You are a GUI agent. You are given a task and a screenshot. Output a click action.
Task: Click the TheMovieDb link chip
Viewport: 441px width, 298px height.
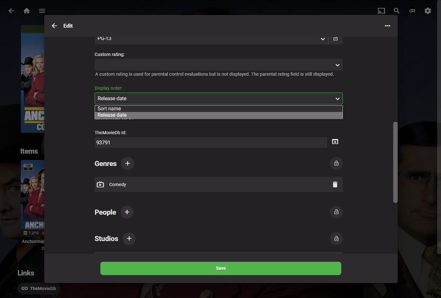(39, 288)
